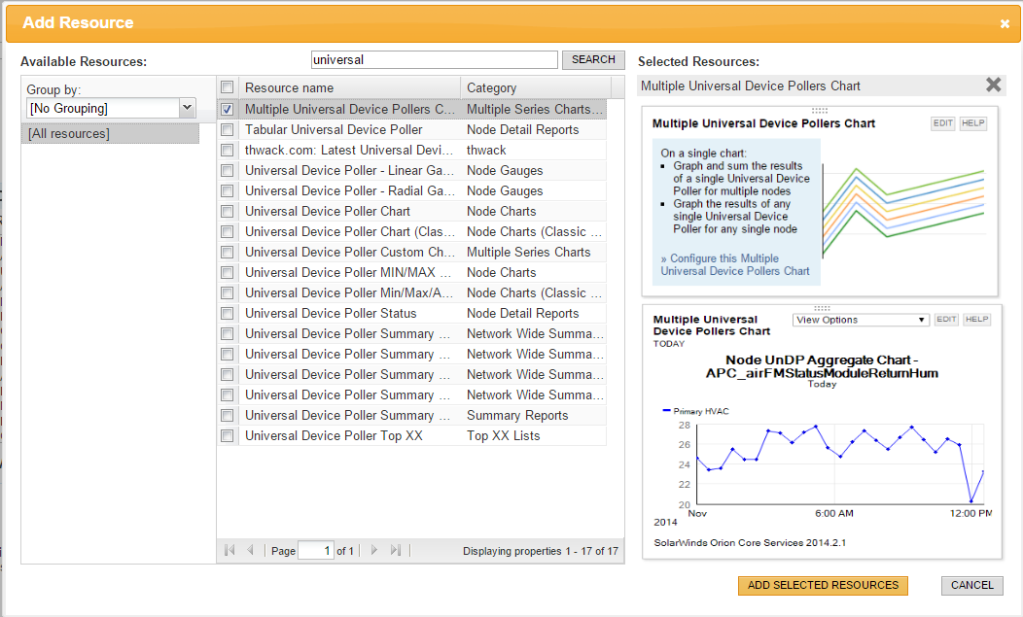Screen dimensions: 1023x617
Task: Select the Universal Device Poller Status row name
Action: 330,313
